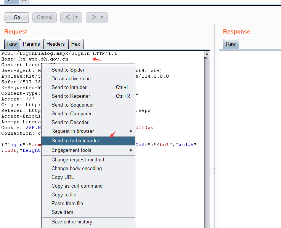This screenshot has width=281, height=228.
Task: Go back to previous request arrow
Action: point(67,17)
